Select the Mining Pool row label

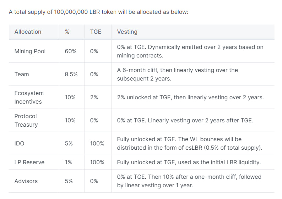click(x=30, y=51)
